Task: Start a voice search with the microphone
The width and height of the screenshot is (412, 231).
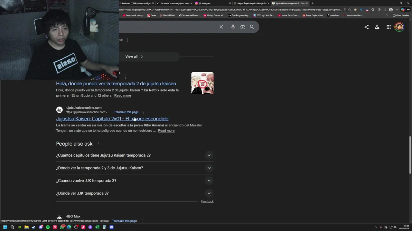Action: (x=233, y=27)
